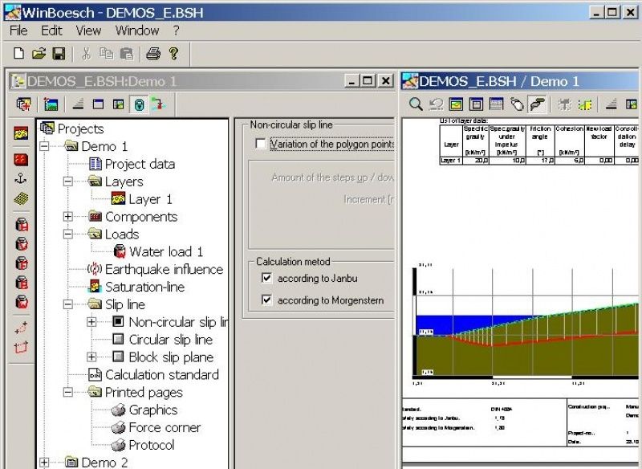
Task: Expand the Block slip plane node
Action: [x=91, y=357]
